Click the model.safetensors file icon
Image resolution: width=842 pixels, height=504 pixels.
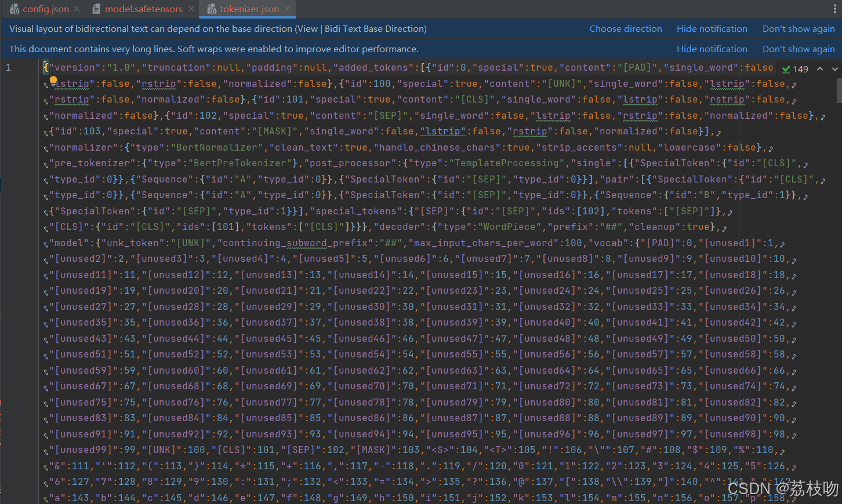pos(96,9)
